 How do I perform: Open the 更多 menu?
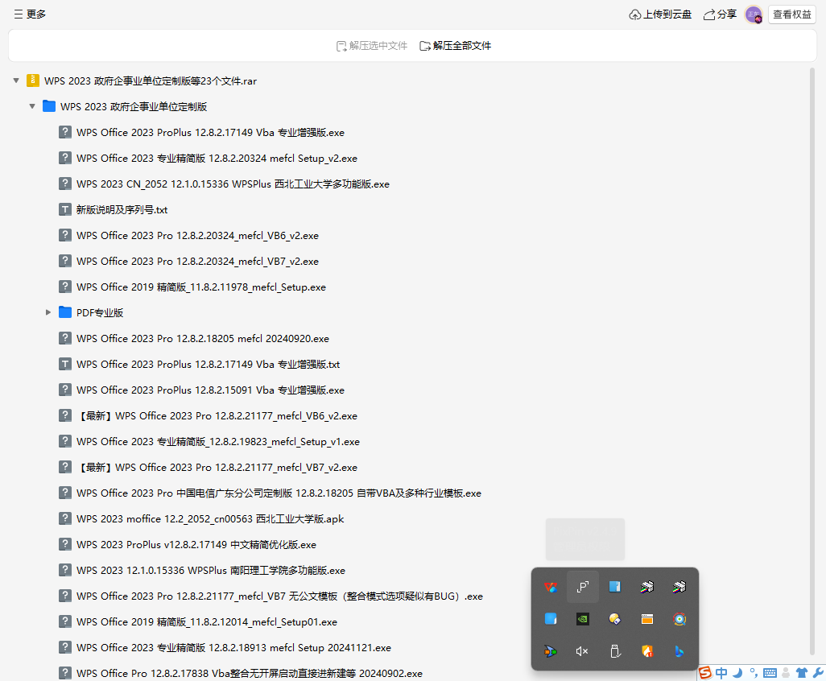[x=30, y=14]
